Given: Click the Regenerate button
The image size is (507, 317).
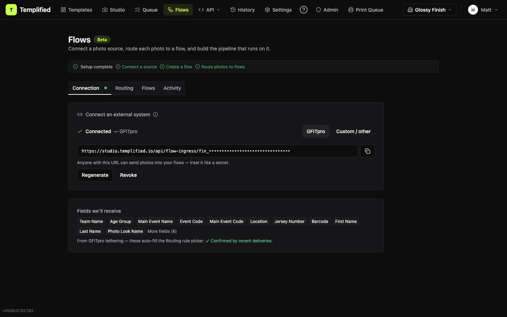Looking at the screenshot, I should pyautogui.click(x=95, y=175).
